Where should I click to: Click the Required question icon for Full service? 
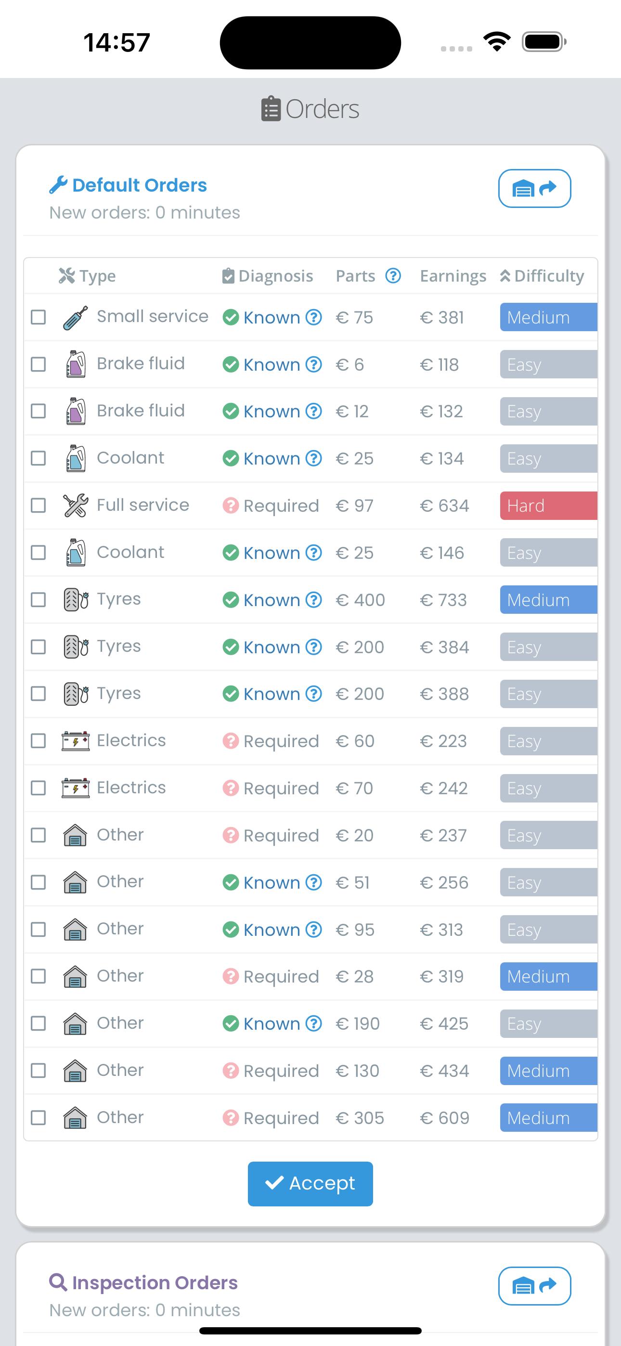[231, 505]
